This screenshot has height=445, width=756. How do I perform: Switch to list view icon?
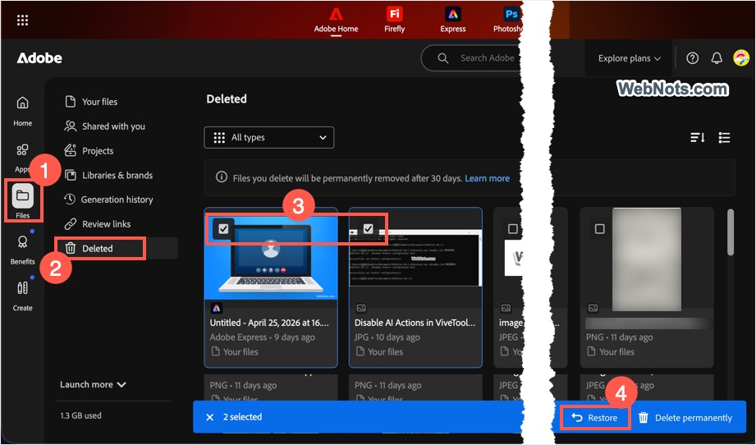[x=724, y=138]
